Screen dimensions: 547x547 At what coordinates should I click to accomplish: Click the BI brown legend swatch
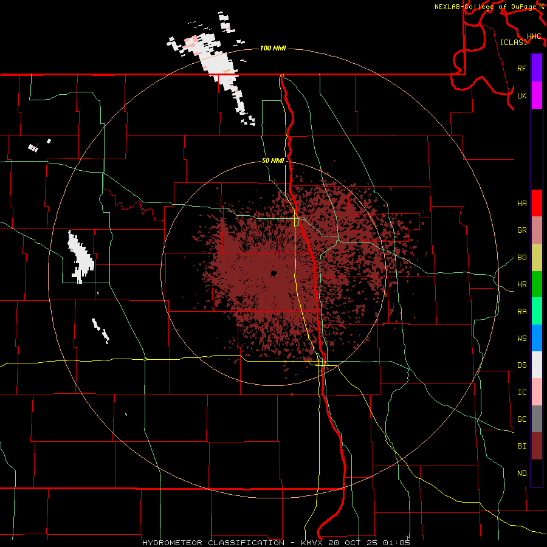pyautogui.click(x=537, y=446)
